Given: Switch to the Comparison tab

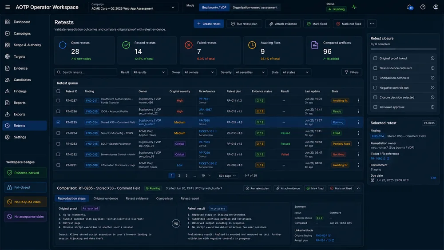Looking at the screenshot, I should click(x=165, y=198).
